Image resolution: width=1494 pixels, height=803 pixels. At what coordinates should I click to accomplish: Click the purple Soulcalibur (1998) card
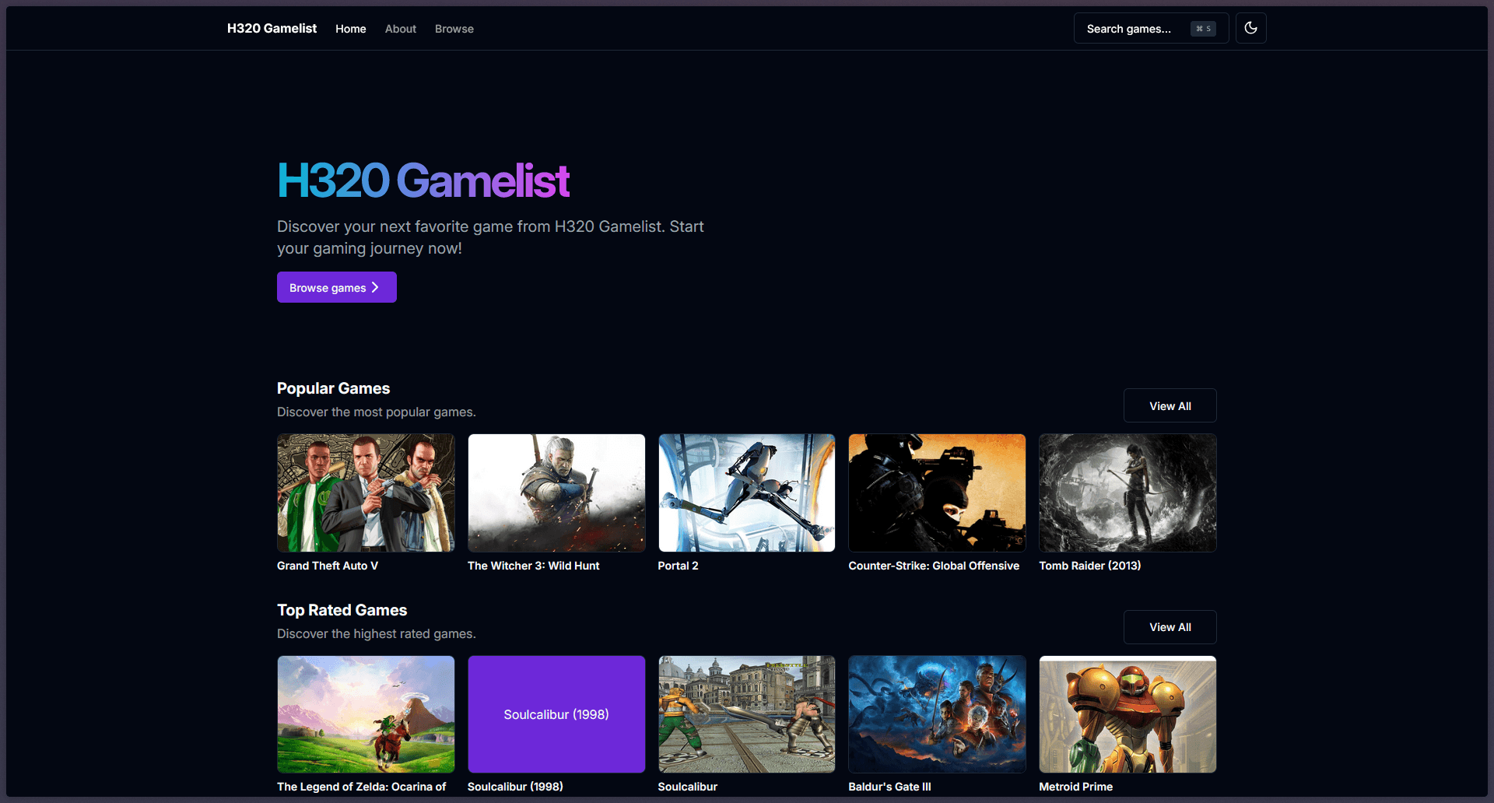pos(556,714)
